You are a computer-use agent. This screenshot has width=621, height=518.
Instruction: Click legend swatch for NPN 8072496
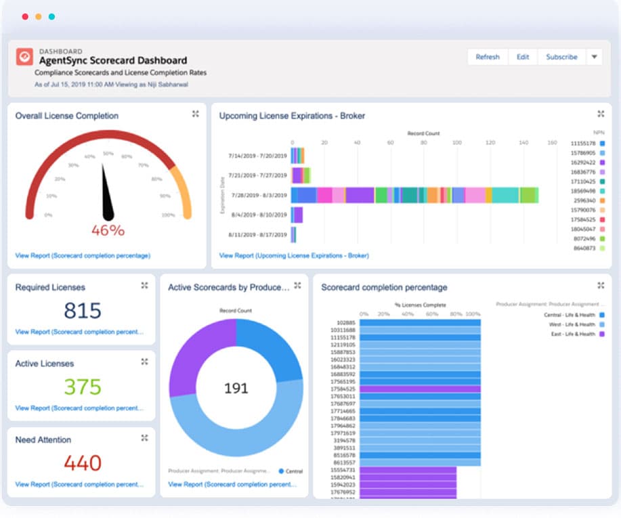(602, 239)
